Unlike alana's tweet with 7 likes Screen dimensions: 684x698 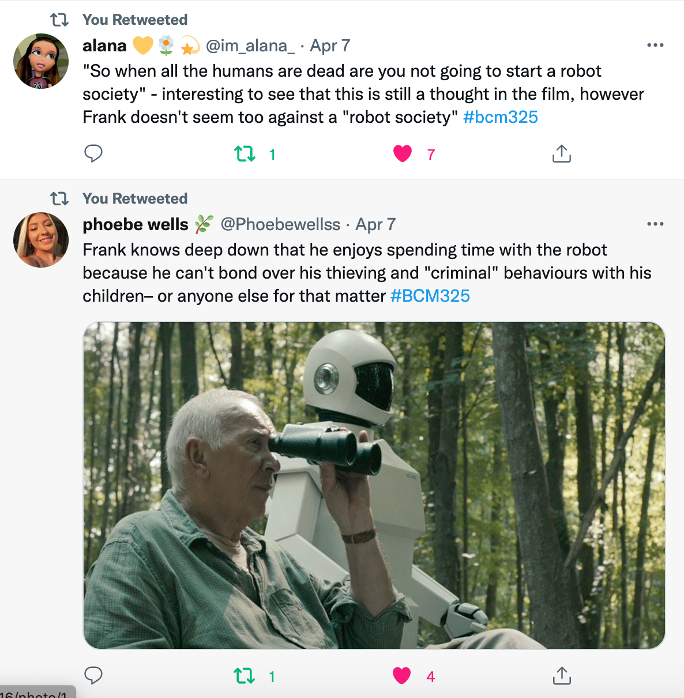point(403,154)
